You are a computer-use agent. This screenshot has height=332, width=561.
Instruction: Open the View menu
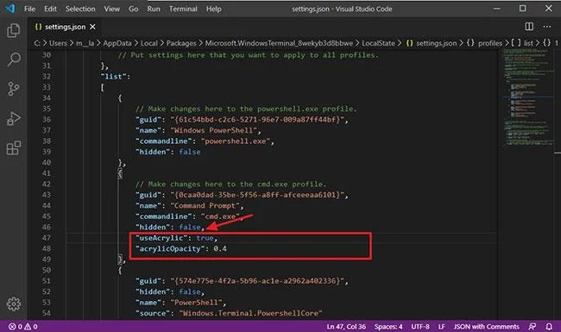[112, 9]
